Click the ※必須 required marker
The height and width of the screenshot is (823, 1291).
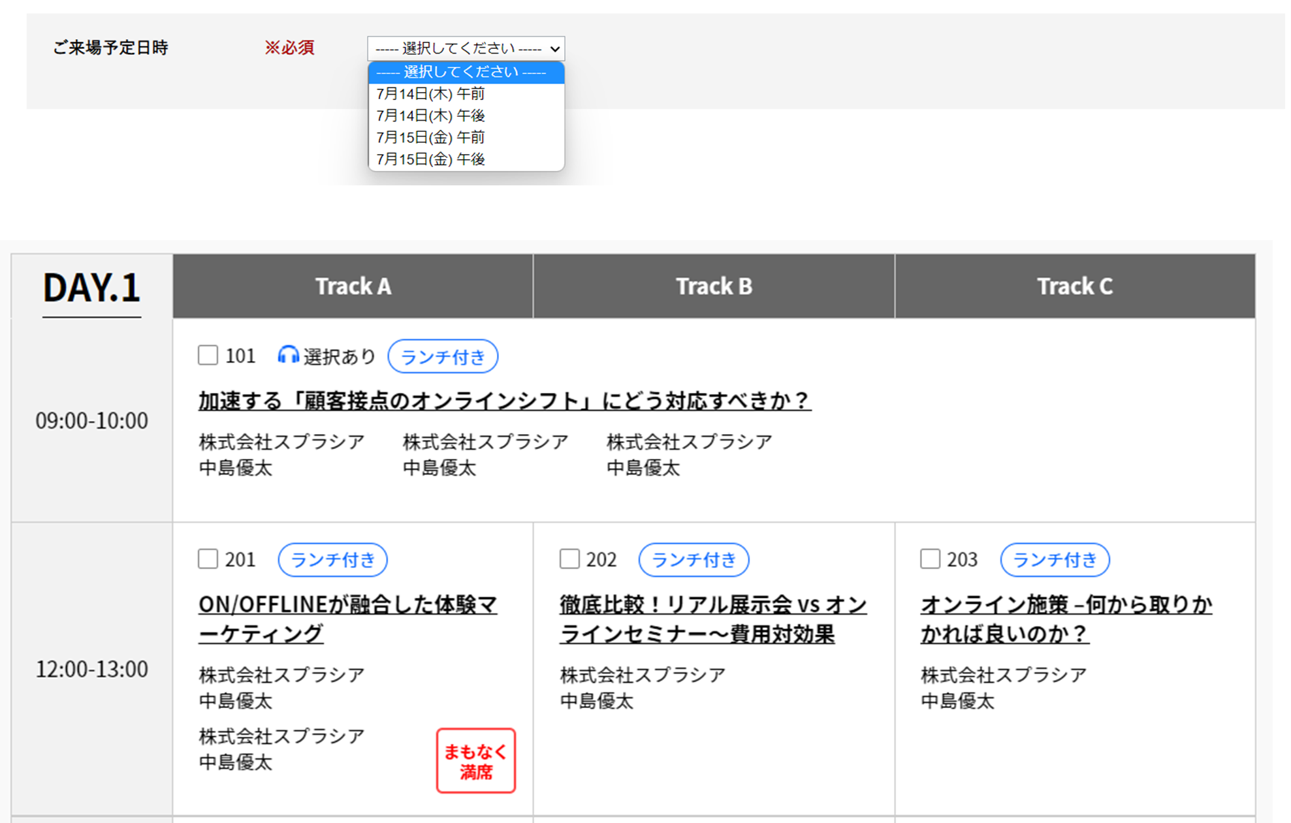(x=291, y=48)
